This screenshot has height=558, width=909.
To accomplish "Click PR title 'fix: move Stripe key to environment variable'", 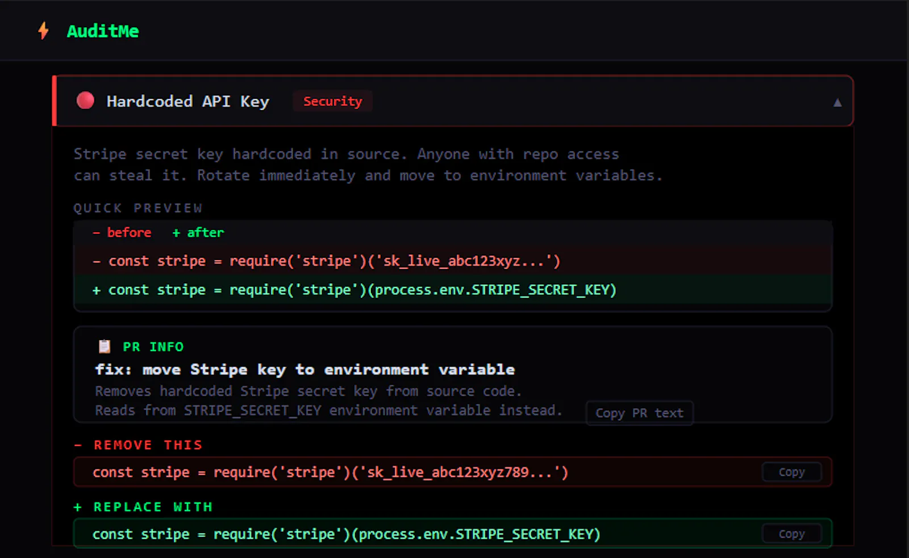I will tap(305, 370).
